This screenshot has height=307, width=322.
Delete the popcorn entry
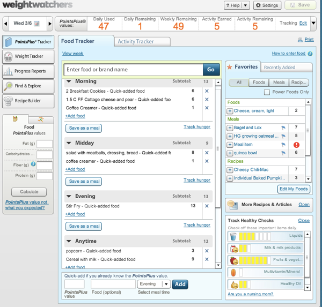[207, 251]
